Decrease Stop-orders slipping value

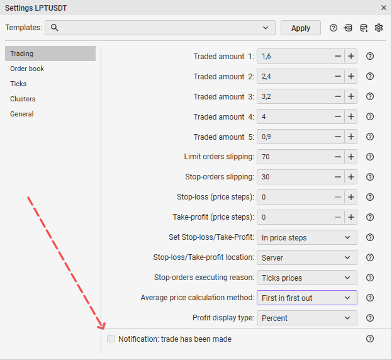338,177
